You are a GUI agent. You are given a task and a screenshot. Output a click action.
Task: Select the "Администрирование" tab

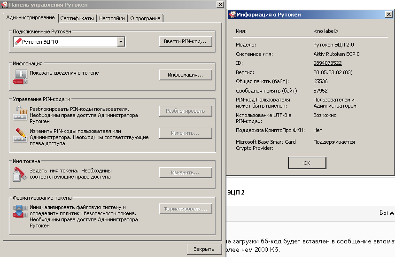(31, 18)
